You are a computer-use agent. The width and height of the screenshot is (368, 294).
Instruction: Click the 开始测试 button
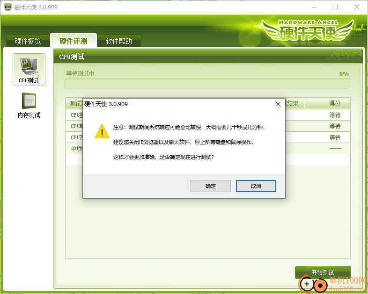(323, 272)
